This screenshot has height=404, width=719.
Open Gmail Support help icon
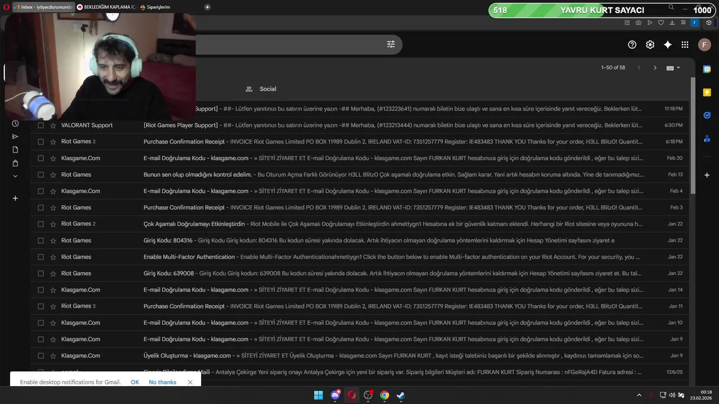click(632, 45)
